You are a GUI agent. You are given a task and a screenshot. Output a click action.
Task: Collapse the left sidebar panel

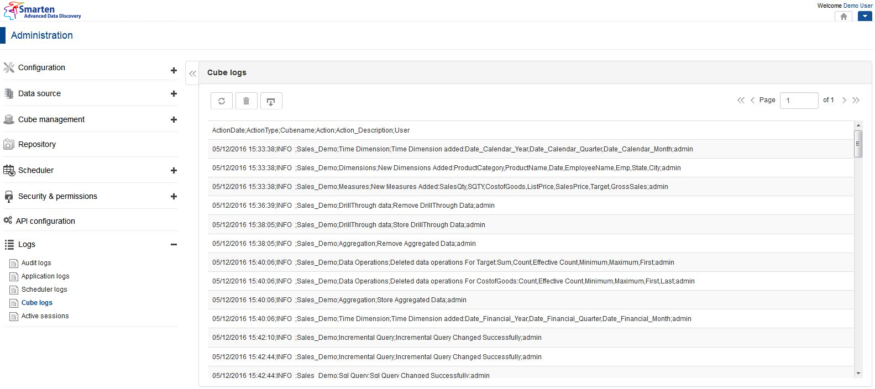[192, 73]
